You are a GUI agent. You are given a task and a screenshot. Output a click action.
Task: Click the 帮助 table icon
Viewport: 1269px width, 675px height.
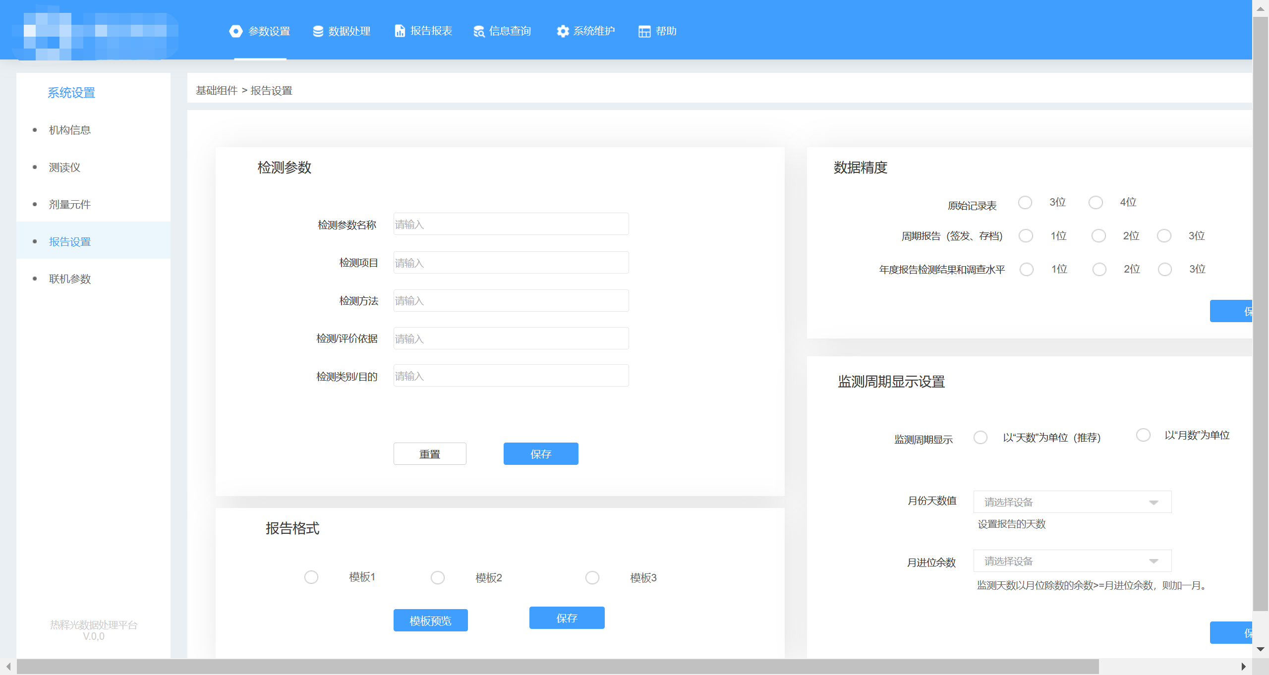(644, 31)
